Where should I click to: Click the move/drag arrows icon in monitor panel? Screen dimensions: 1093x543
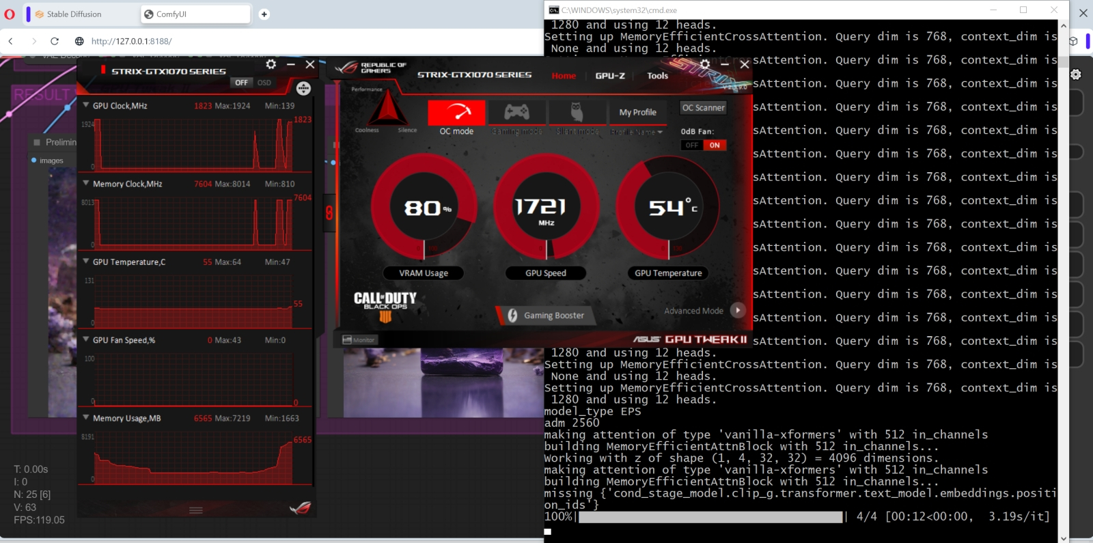304,88
